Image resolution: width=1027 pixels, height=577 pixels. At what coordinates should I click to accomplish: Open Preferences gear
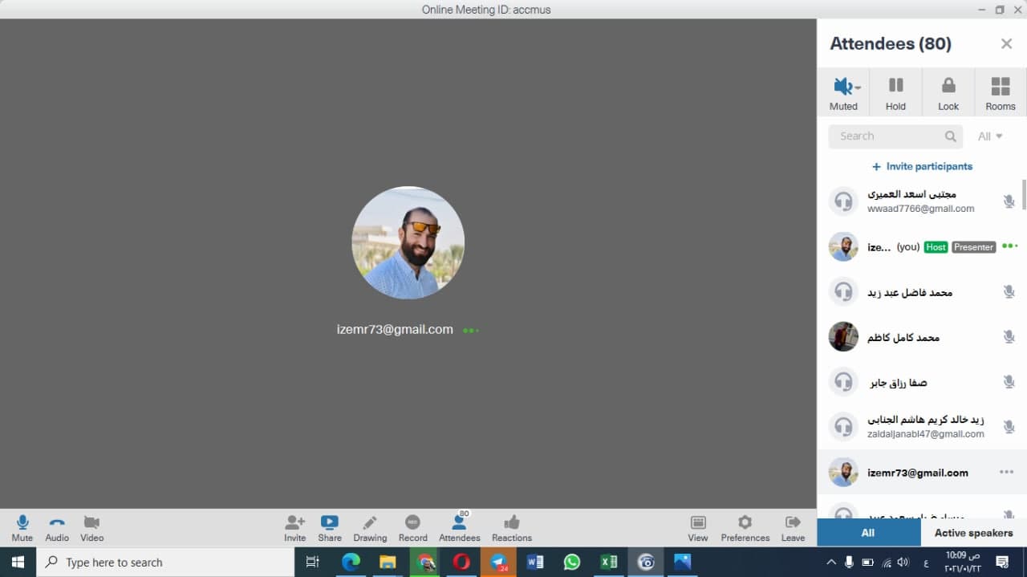coord(745,529)
